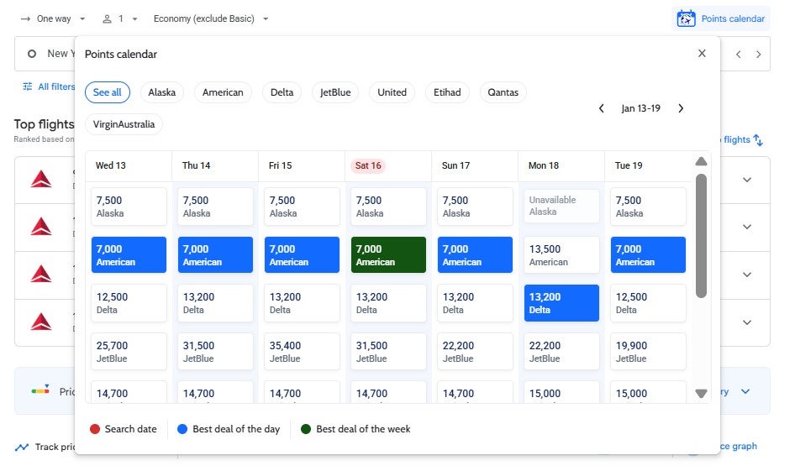Viewport: 795px width, 471px height.
Task: Filter points calendar by JetBlue
Action: click(x=335, y=92)
